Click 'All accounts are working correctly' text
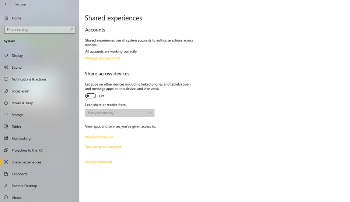350x202 pixels. (111, 51)
